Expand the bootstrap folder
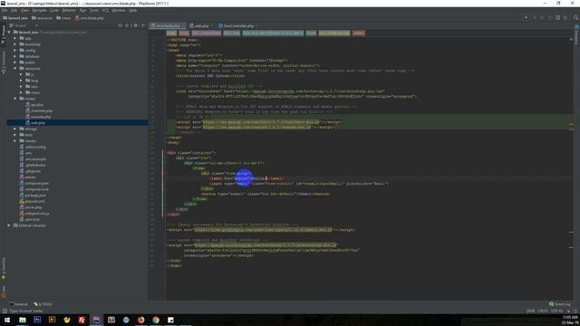Screen dimensions: 580x326 [x=15, y=44]
